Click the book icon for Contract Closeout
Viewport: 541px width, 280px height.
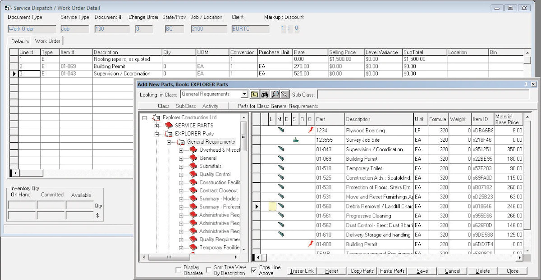tap(193, 190)
